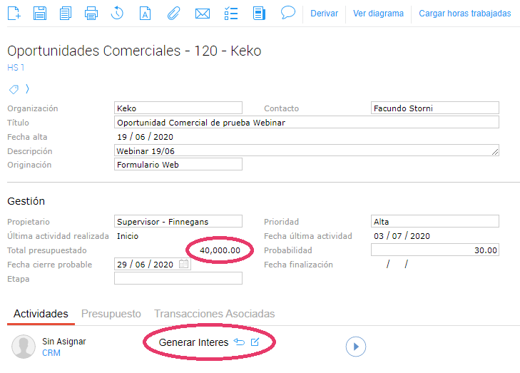The height and width of the screenshot is (373, 520).
Task: Send by email using the envelope icon
Action: (x=203, y=13)
